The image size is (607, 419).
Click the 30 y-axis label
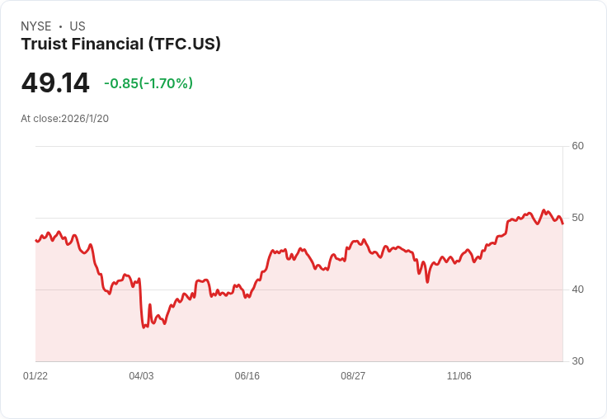coord(577,361)
